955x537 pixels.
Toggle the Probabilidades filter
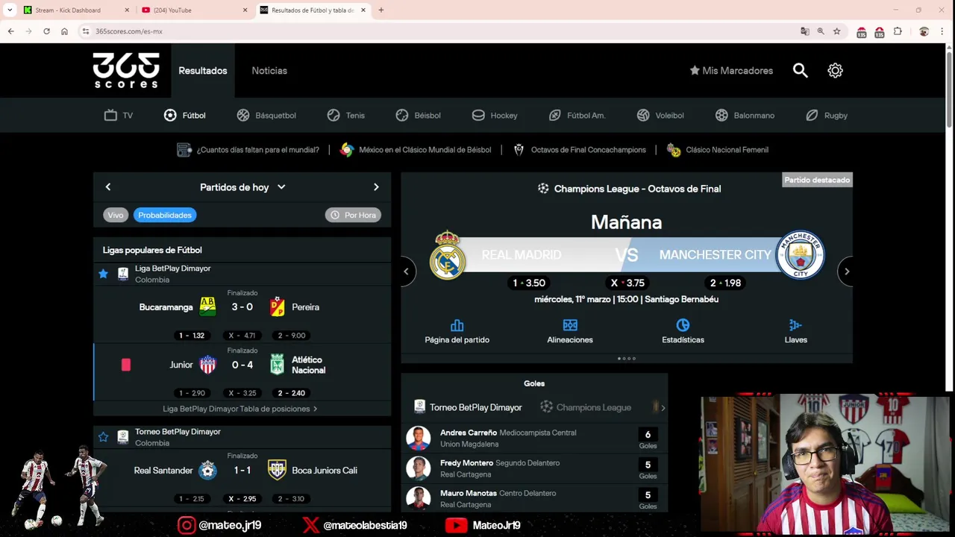point(165,215)
